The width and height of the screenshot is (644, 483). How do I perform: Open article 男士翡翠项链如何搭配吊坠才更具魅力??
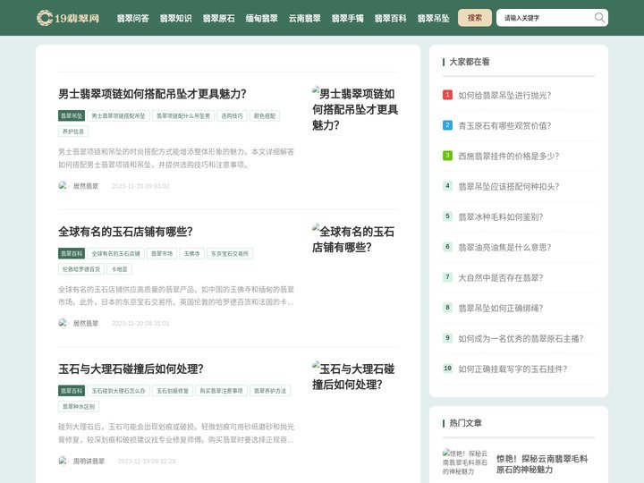click(x=152, y=94)
